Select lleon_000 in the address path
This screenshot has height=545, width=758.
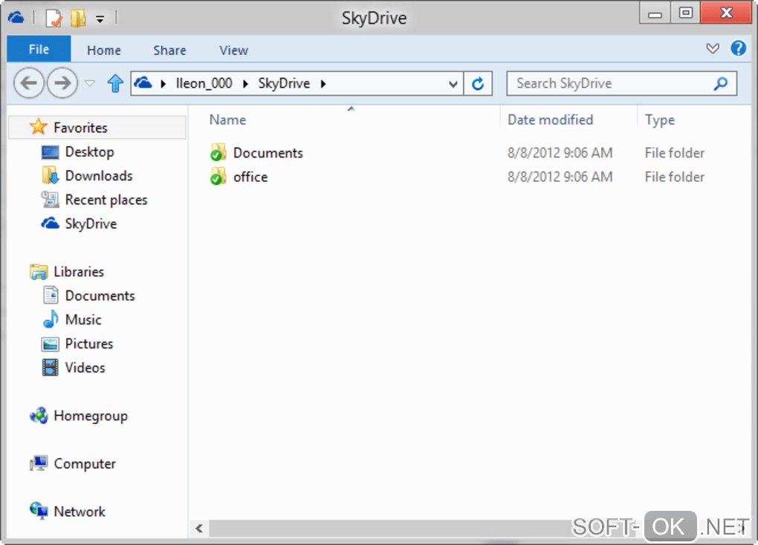tap(204, 84)
